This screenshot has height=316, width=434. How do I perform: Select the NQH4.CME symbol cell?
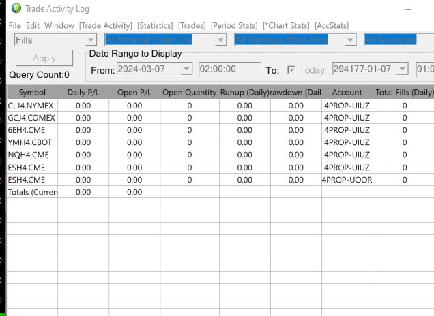(x=32, y=155)
